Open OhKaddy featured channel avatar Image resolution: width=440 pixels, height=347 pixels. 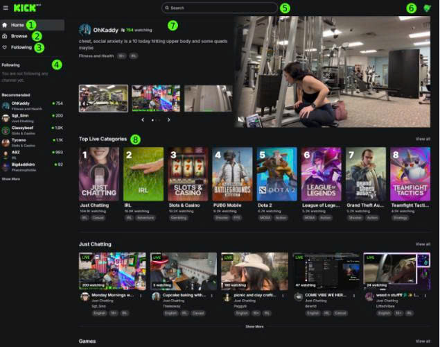click(85, 30)
